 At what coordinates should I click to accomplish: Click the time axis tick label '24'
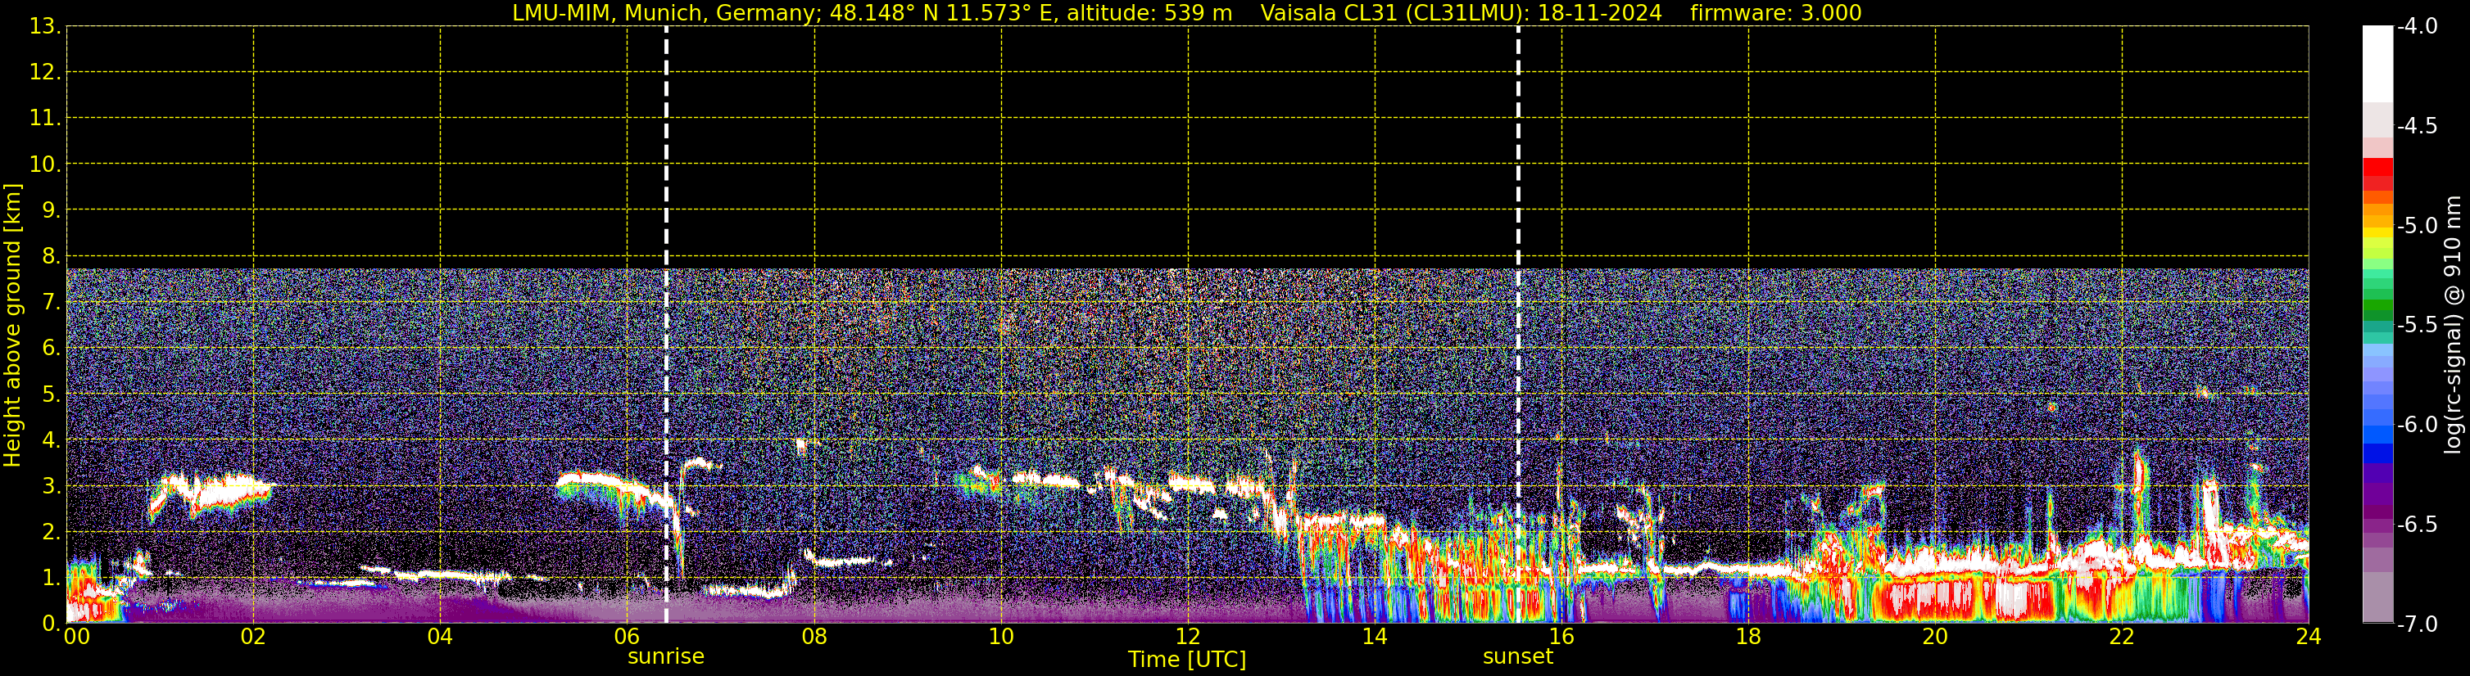[2308, 637]
